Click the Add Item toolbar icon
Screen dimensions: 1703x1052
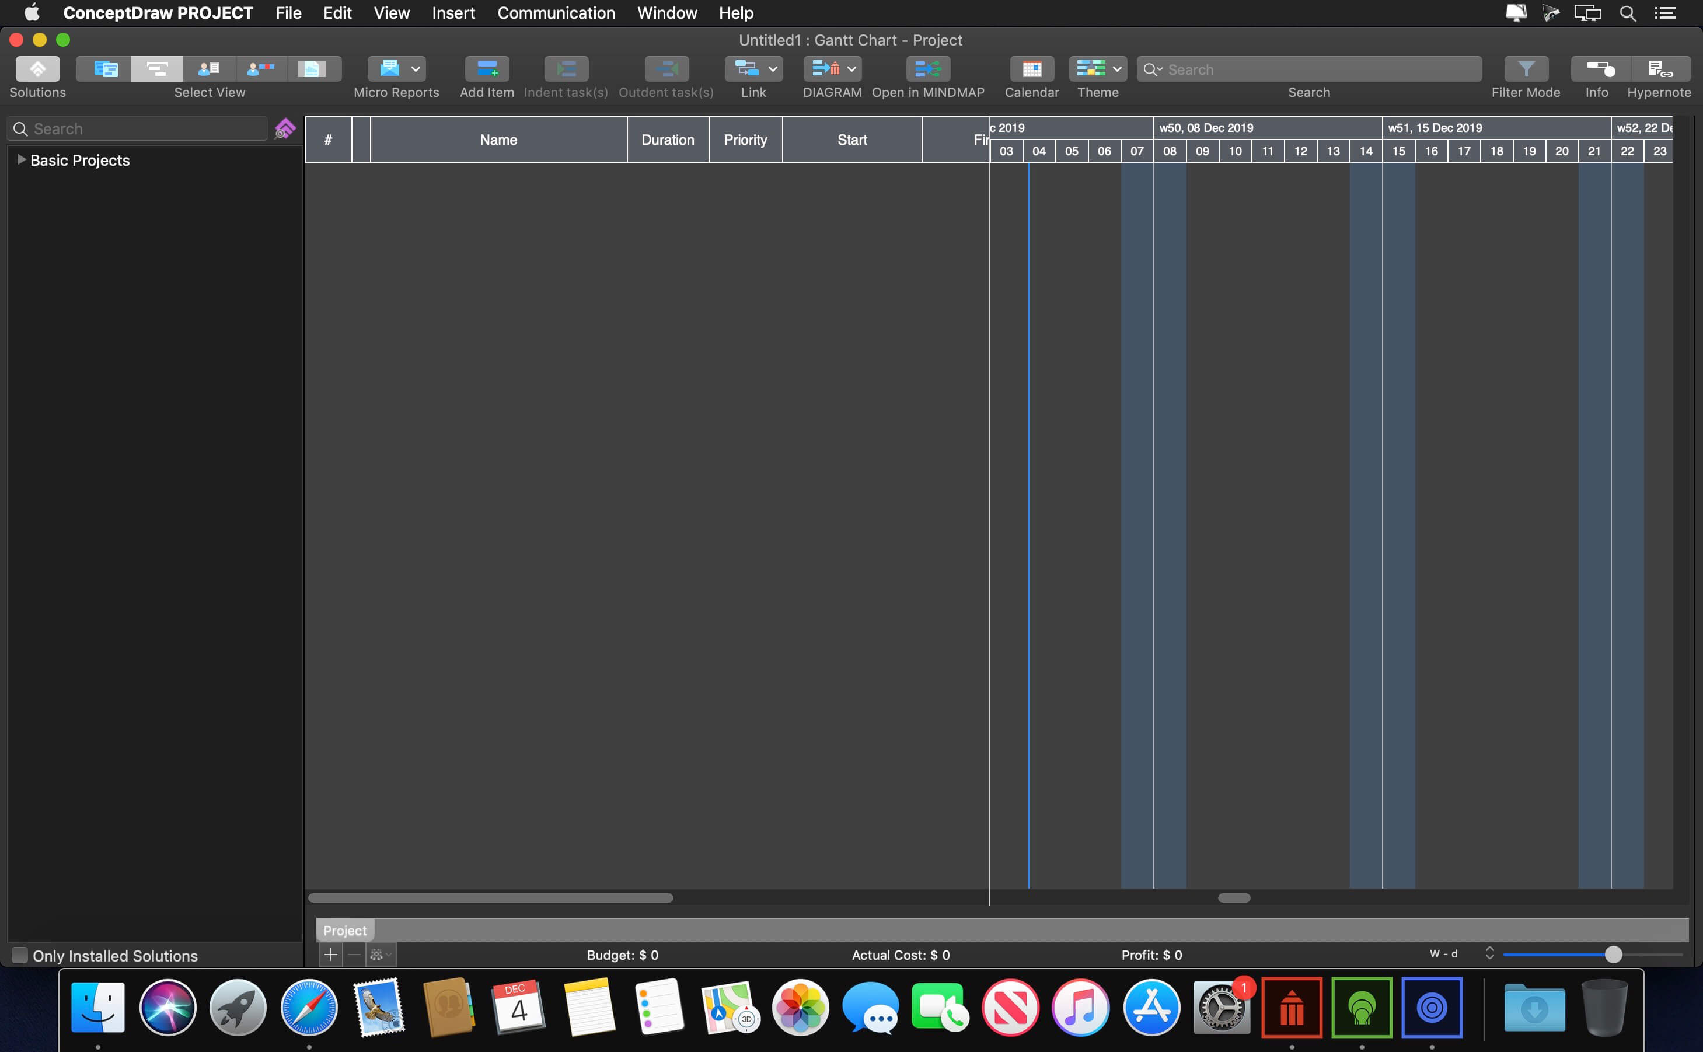(x=486, y=69)
